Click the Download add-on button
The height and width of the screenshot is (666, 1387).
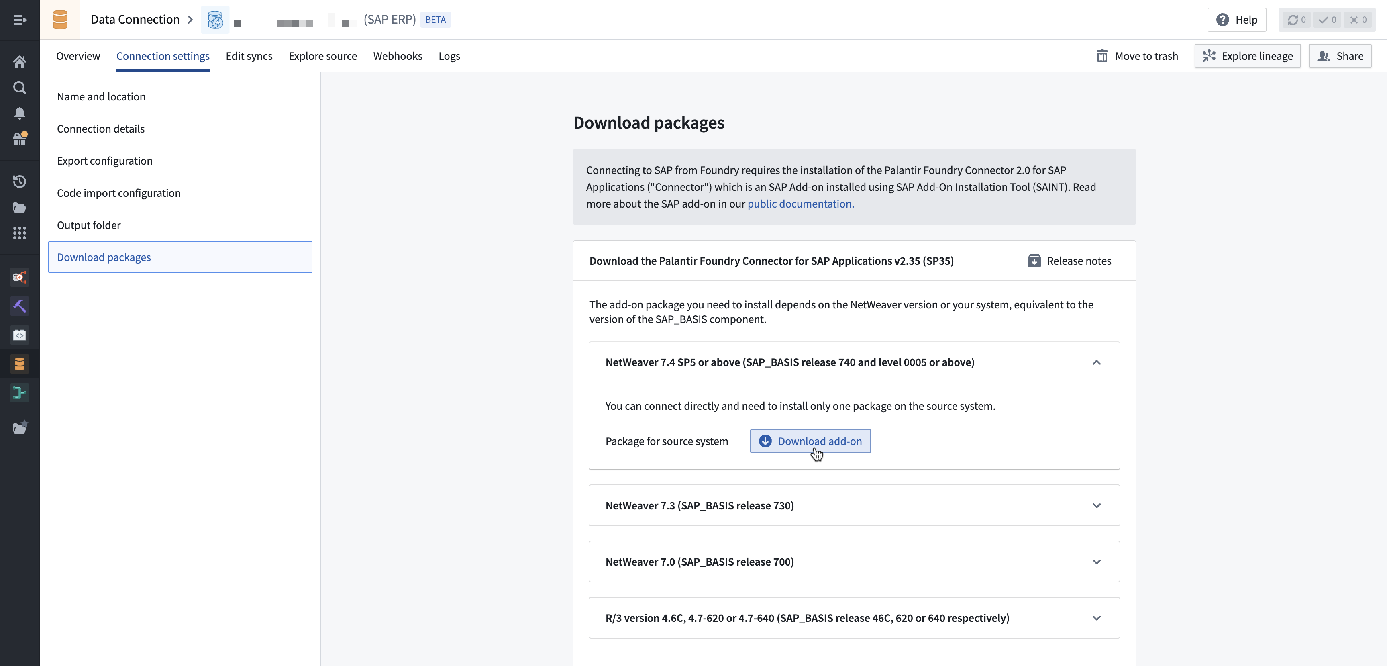(x=810, y=441)
